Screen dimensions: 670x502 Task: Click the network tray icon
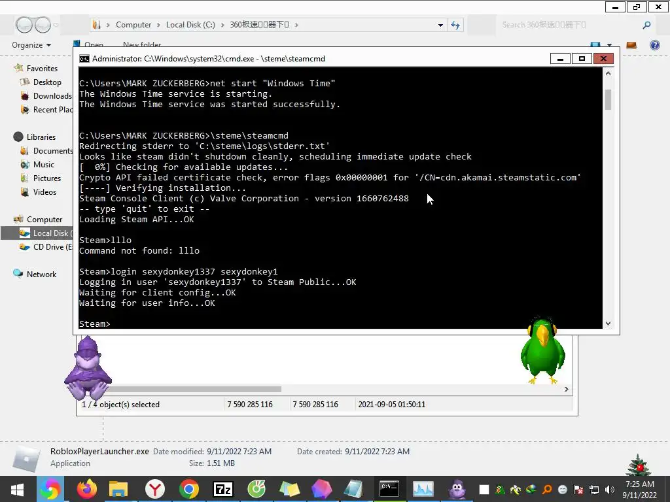[x=594, y=490]
